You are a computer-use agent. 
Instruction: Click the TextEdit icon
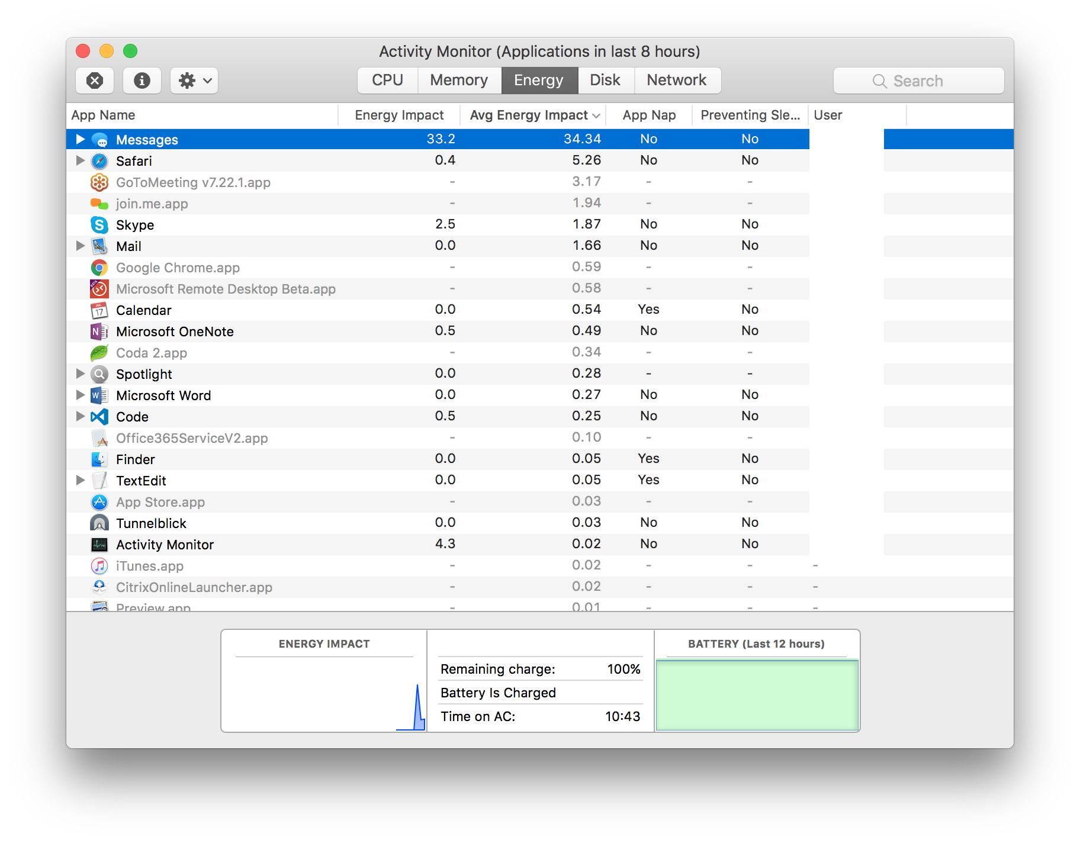click(x=99, y=481)
